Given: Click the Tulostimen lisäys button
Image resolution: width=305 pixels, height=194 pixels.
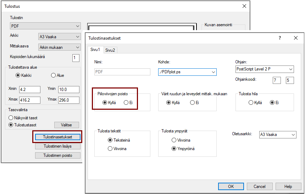Looking at the screenshot, I should (x=58, y=146).
